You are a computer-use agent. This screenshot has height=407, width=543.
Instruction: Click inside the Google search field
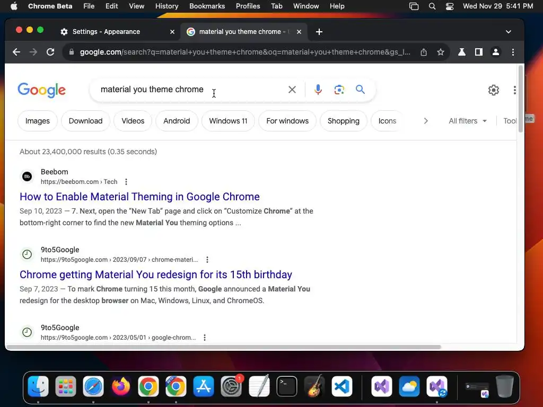click(x=190, y=90)
